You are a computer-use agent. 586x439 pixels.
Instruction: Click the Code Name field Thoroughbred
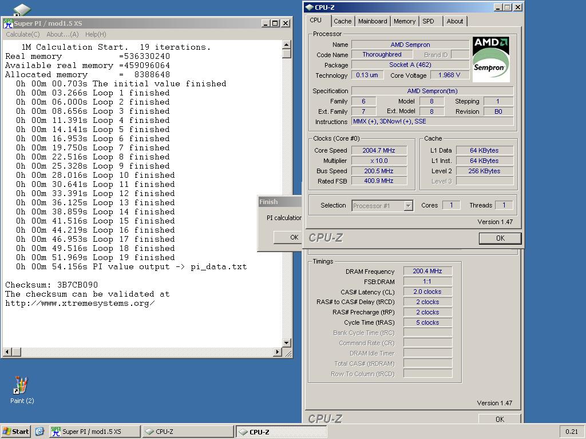(x=382, y=54)
